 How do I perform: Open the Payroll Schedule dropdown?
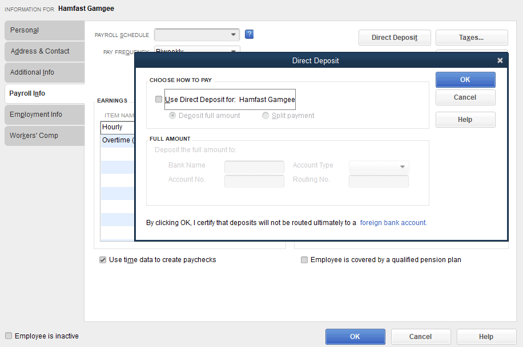(x=197, y=35)
